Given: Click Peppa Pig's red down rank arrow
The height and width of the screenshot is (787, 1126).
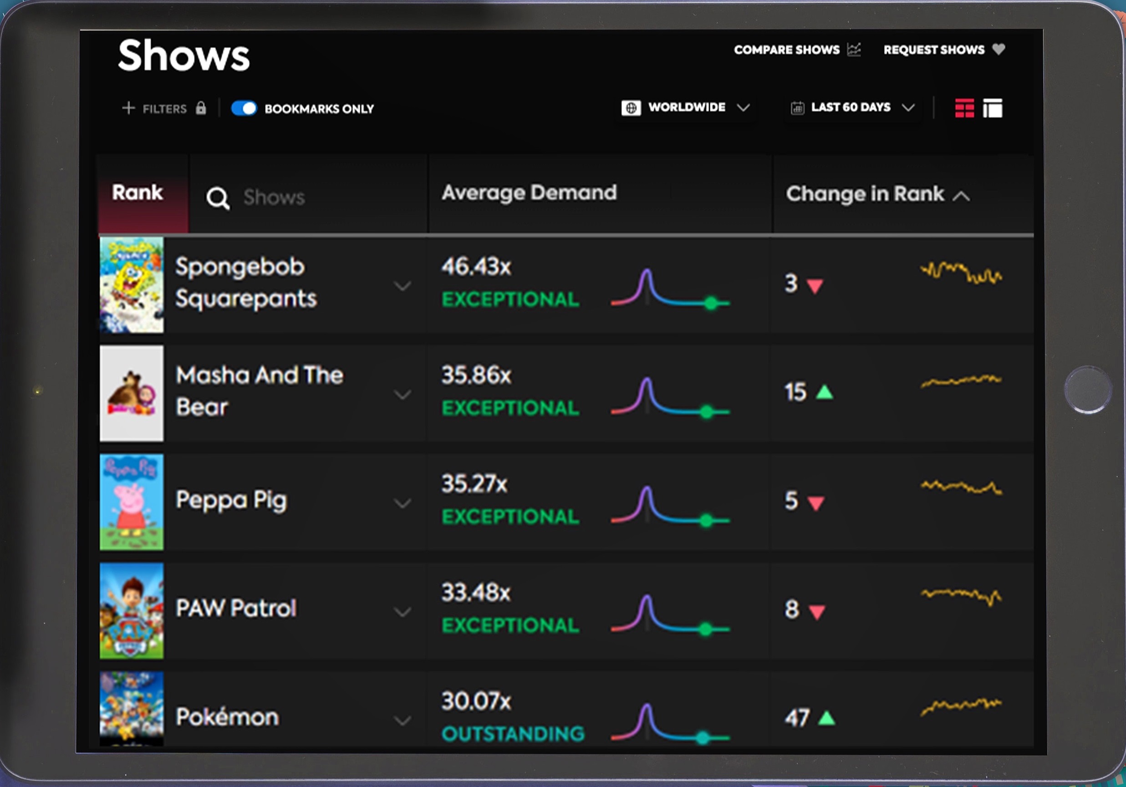Looking at the screenshot, I should tap(815, 503).
